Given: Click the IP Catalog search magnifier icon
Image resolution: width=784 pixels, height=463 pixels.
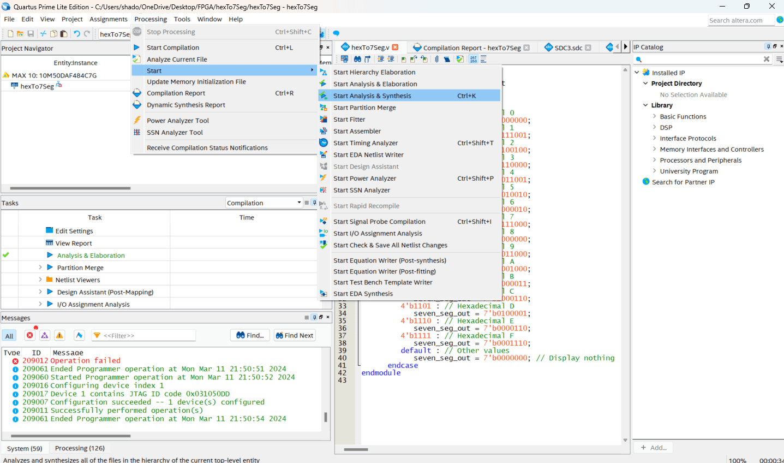Looking at the screenshot, I should pyautogui.click(x=639, y=59).
